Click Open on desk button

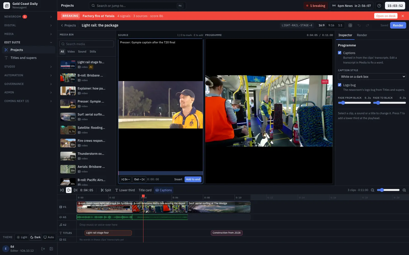pos(386,16)
